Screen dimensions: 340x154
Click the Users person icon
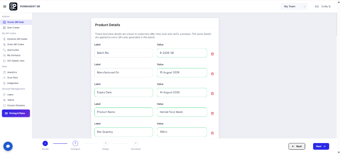click(x=4, y=95)
